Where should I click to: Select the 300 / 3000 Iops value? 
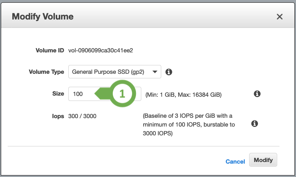pos(82,116)
